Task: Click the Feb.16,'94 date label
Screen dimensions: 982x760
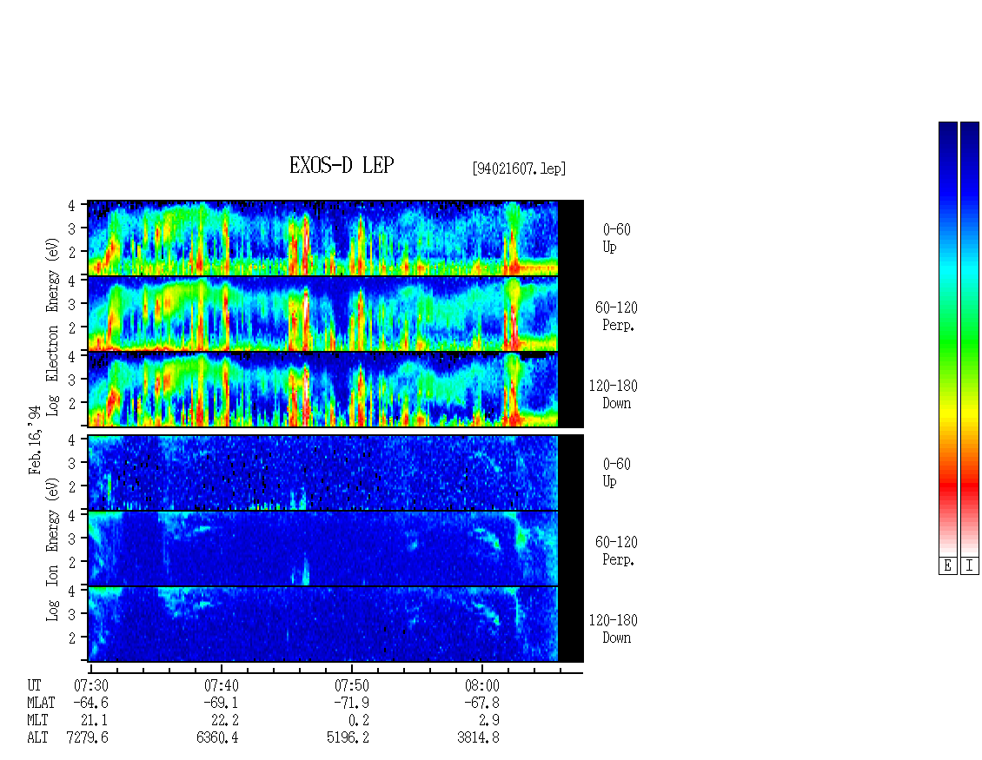Action: pos(35,440)
